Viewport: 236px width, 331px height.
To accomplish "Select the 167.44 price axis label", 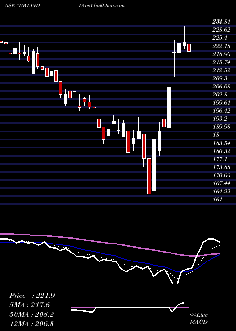I will [221, 183].
